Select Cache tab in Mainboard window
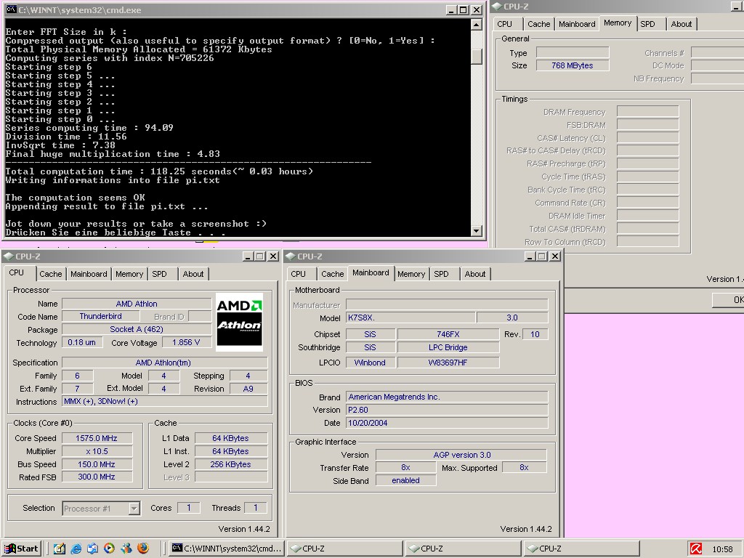744x558 pixels. pyautogui.click(x=332, y=274)
